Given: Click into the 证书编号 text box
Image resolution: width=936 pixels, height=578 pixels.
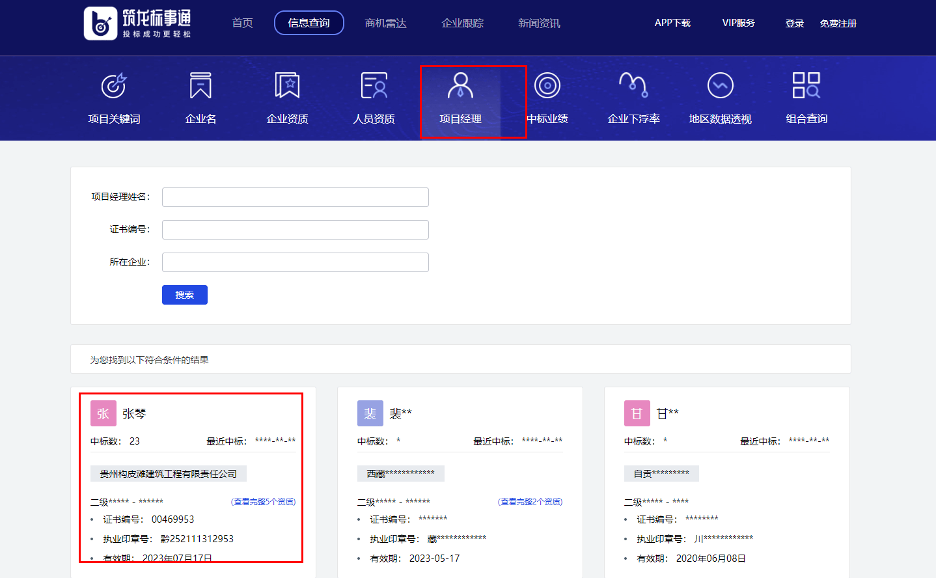Looking at the screenshot, I should pos(295,230).
